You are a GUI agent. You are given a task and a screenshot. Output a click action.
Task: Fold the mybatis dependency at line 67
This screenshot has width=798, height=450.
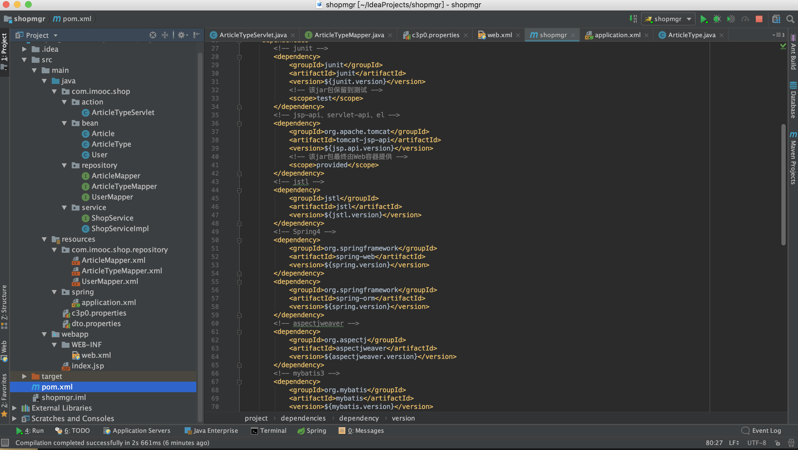click(x=239, y=382)
